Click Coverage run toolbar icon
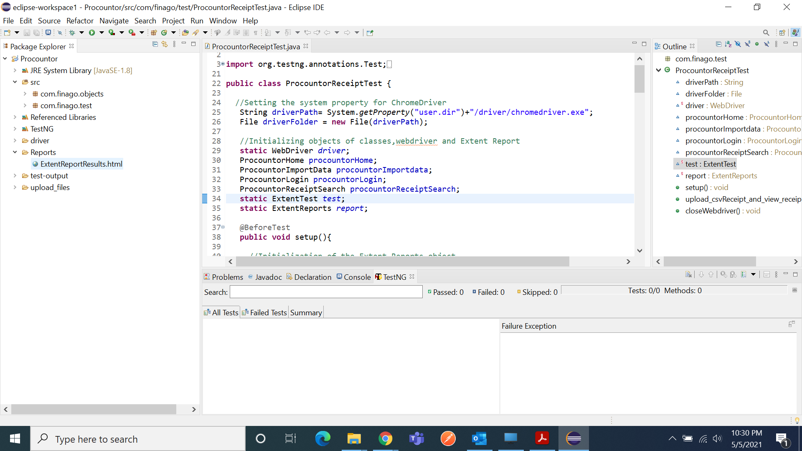Viewport: 802px width, 451px height. coord(112,33)
